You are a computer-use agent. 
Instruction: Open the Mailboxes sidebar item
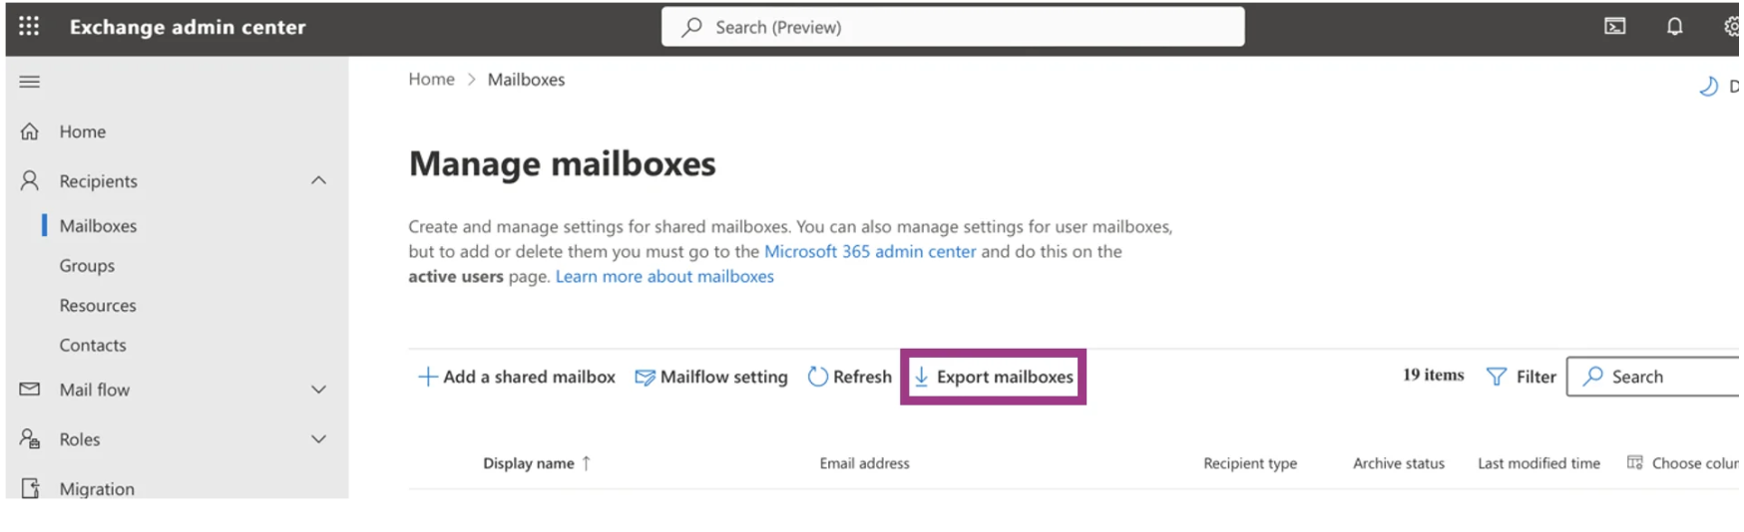[98, 226]
